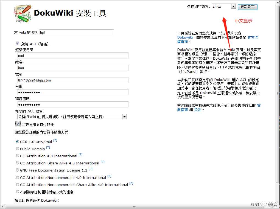Click the 請選擇您想要的內容發佈授權方式 label
The image size is (280, 209).
click(43, 132)
